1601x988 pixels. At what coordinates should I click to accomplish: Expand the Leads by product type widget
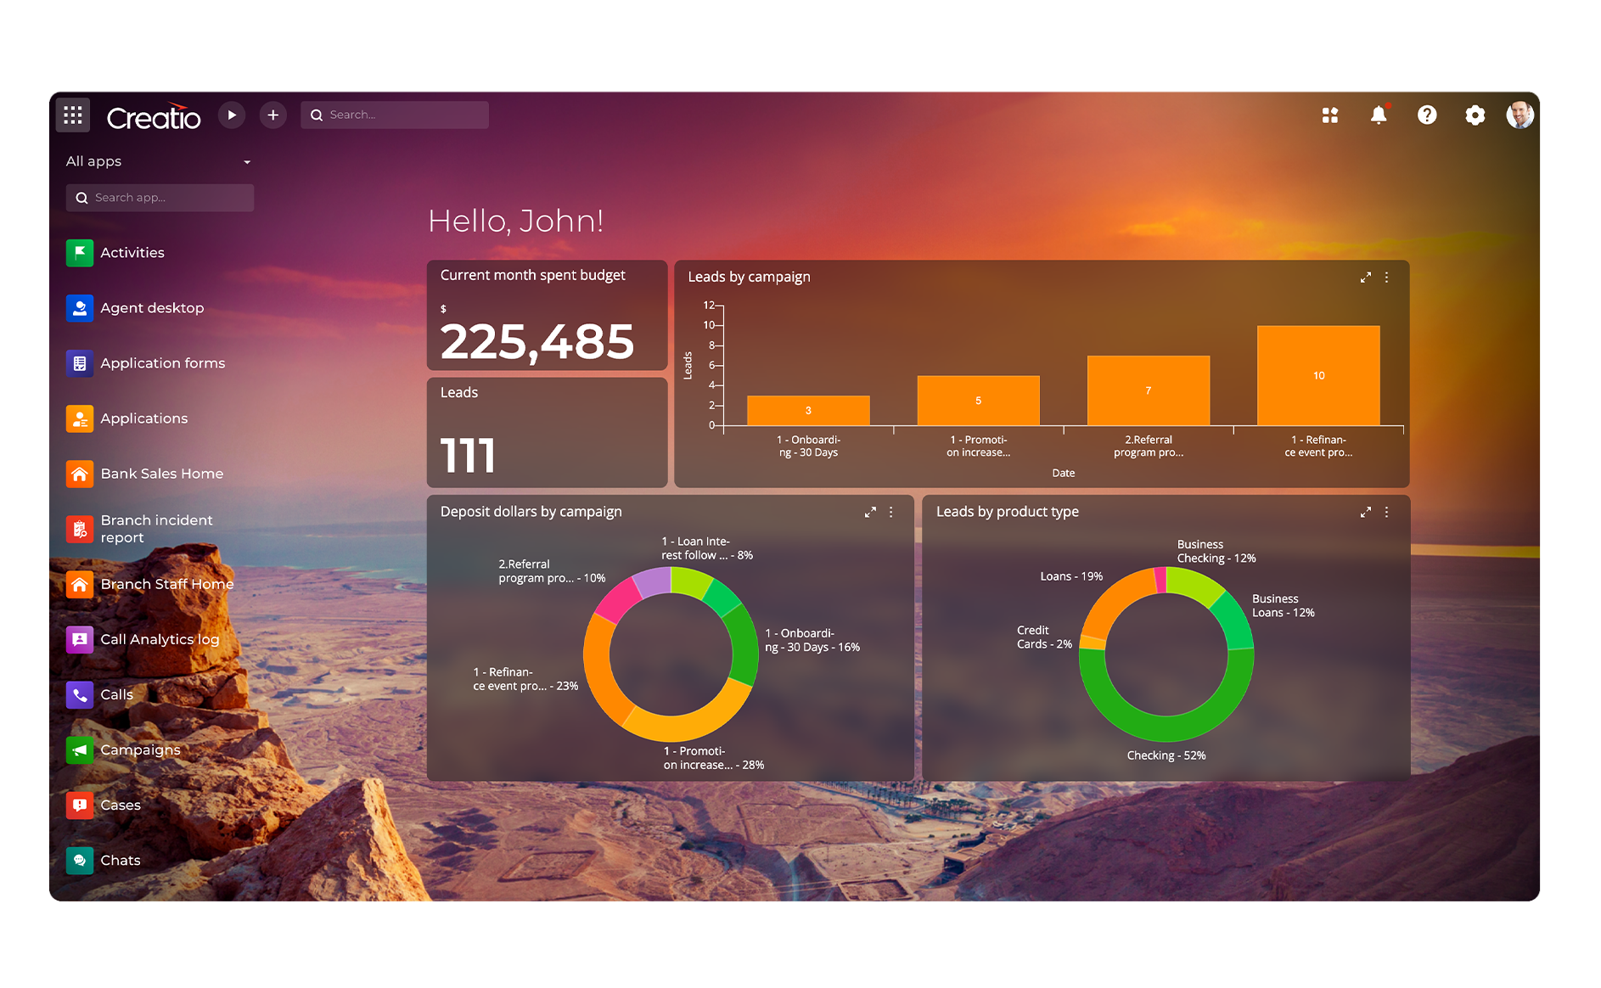(x=1365, y=512)
